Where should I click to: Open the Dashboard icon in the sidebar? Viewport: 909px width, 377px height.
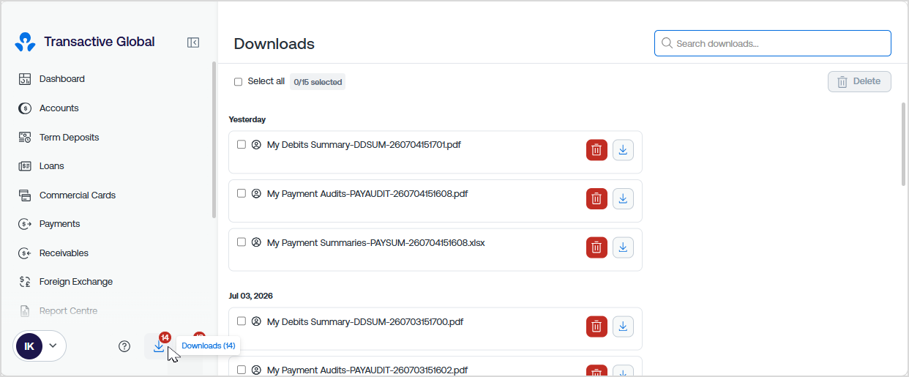pos(25,79)
